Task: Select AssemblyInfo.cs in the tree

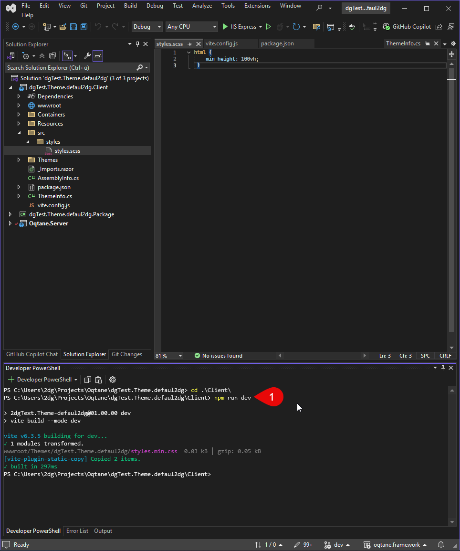Action: 58,178
